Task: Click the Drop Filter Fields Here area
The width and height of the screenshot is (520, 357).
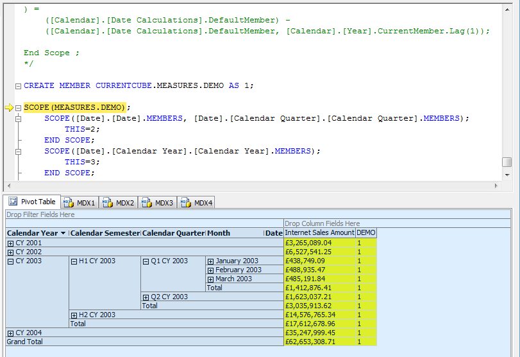Action: (x=258, y=214)
